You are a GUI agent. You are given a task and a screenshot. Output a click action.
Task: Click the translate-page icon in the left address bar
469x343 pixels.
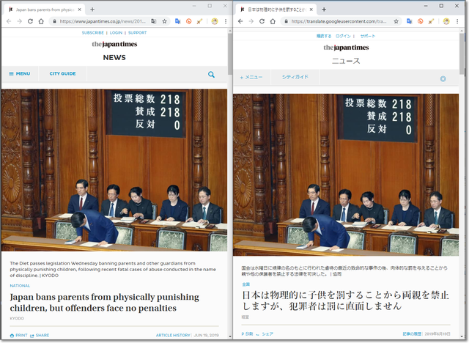(x=155, y=21)
